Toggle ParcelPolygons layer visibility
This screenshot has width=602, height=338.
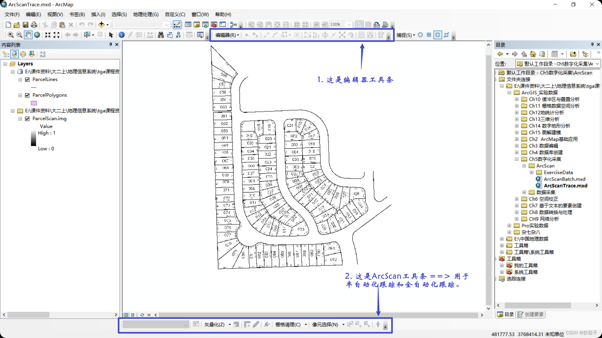[27, 95]
